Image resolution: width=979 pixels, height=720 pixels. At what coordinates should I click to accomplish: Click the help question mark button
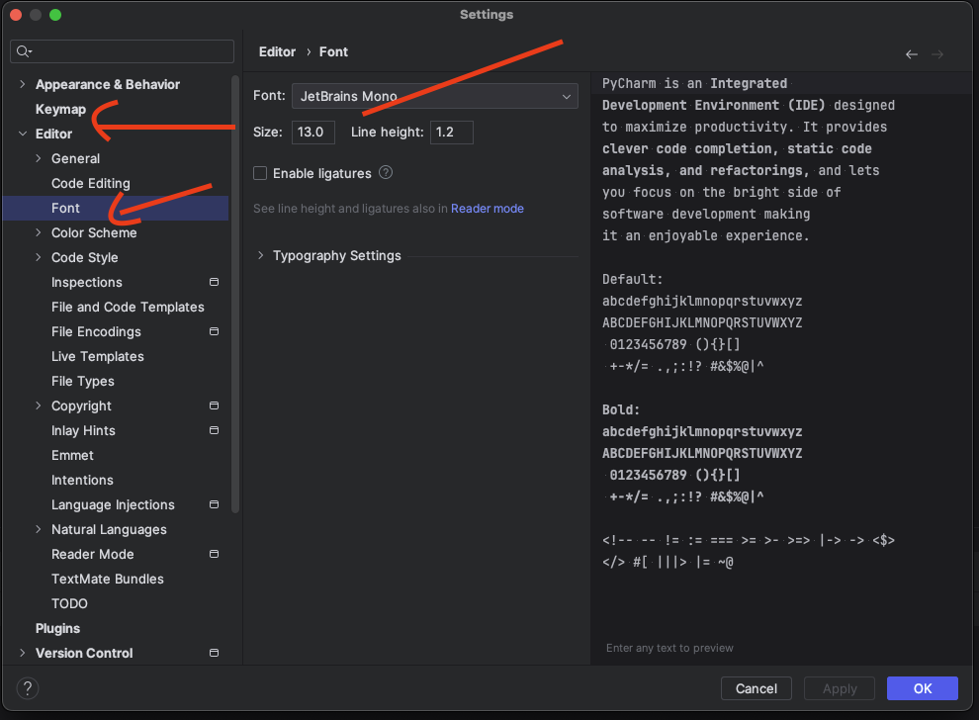28,688
